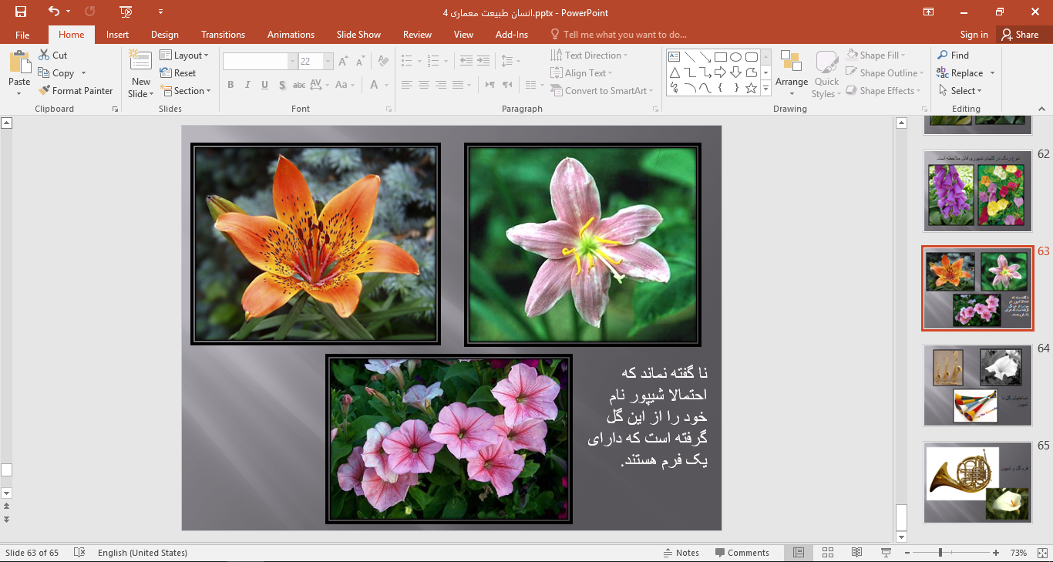
Task: Start slide show from beginning in Quick Access
Action: pyautogui.click(x=126, y=12)
